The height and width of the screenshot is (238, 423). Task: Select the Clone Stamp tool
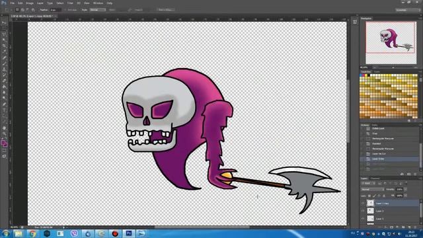(x=4, y=69)
